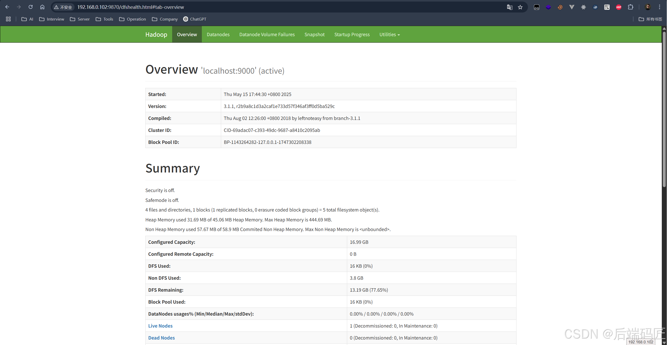The image size is (667, 345).
Task: Open Chrome's three-dot menu
Action: (x=659, y=7)
